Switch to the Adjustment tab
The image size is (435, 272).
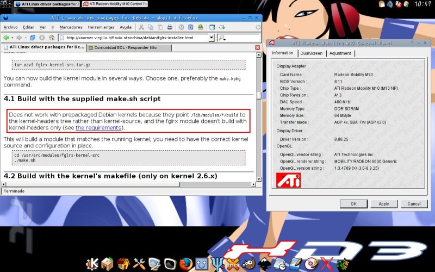tap(340, 53)
